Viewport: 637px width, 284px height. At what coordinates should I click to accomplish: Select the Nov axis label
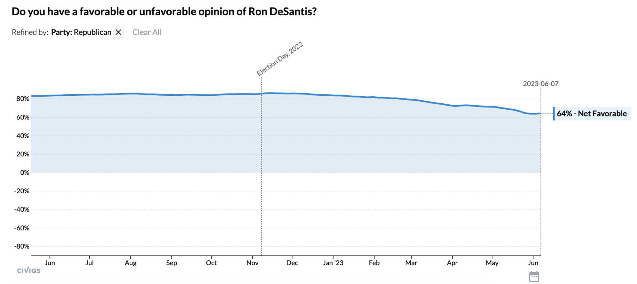point(253,263)
